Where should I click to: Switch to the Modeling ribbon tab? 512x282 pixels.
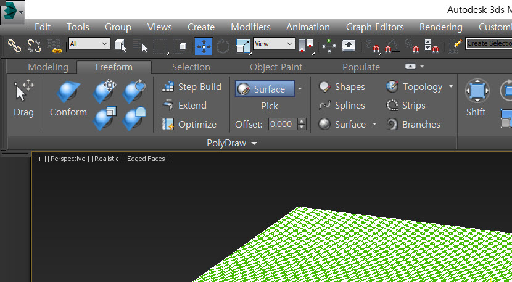pyautogui.click(x=48, y=67)
